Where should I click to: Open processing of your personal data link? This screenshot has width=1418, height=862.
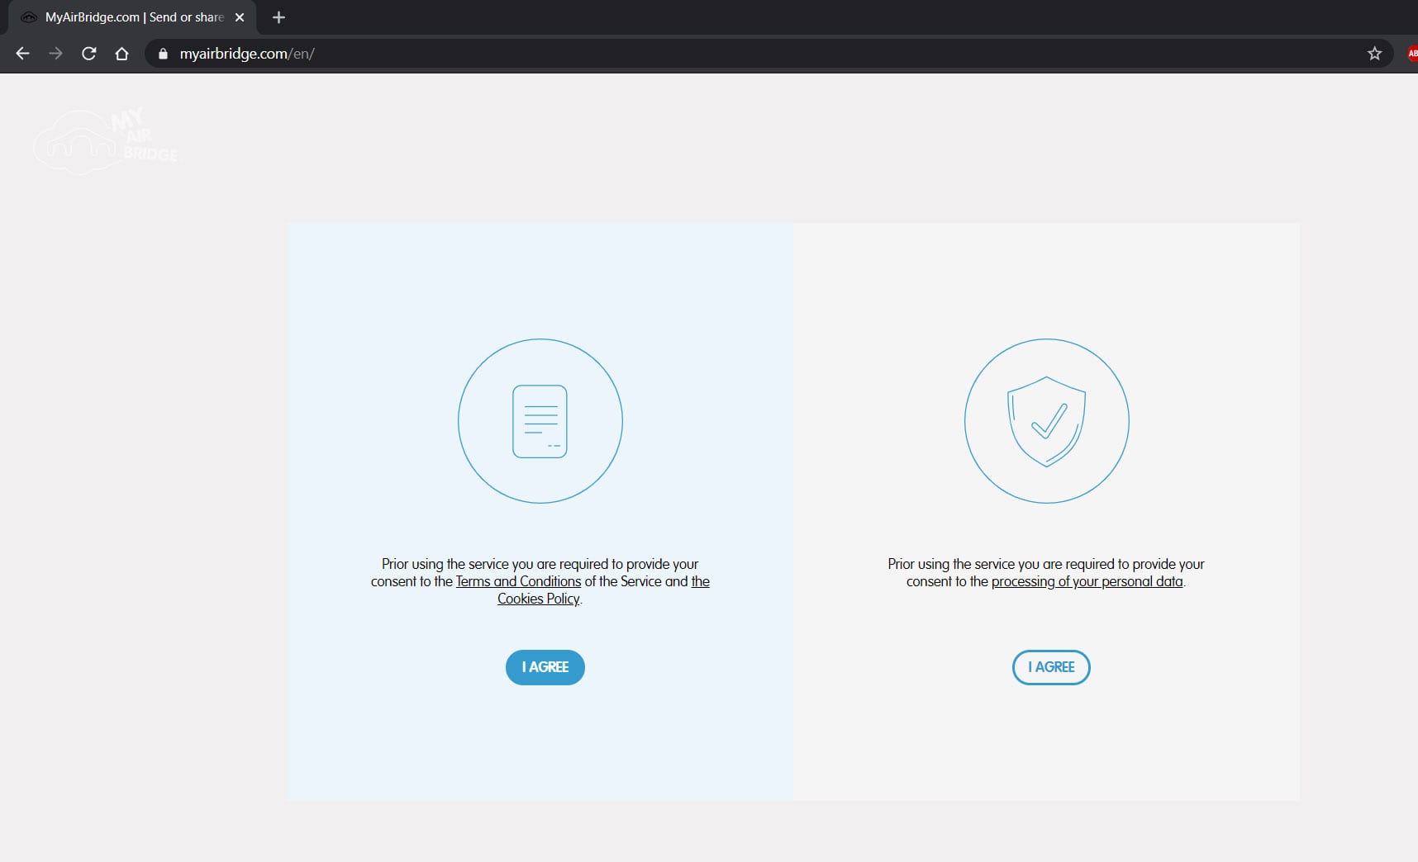(x=1087, y=581)
